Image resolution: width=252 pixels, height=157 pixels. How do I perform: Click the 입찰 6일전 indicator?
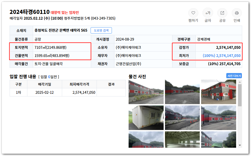[x=49, y=77]
